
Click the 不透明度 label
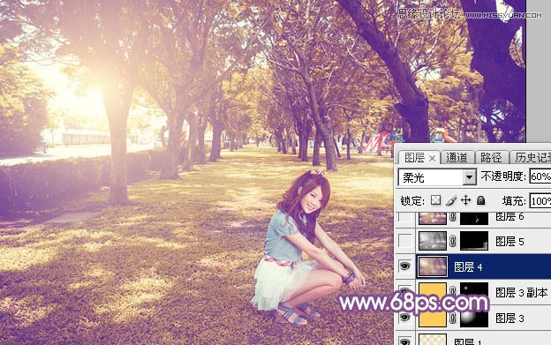click(503, 176)
